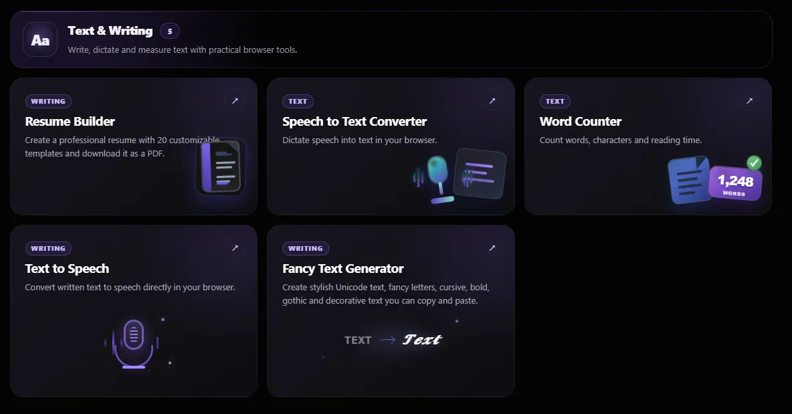Viewport: 792px width, 414px height.
Task: Open Speech to Text Converter arrow icon
Action: click(492, 101)
